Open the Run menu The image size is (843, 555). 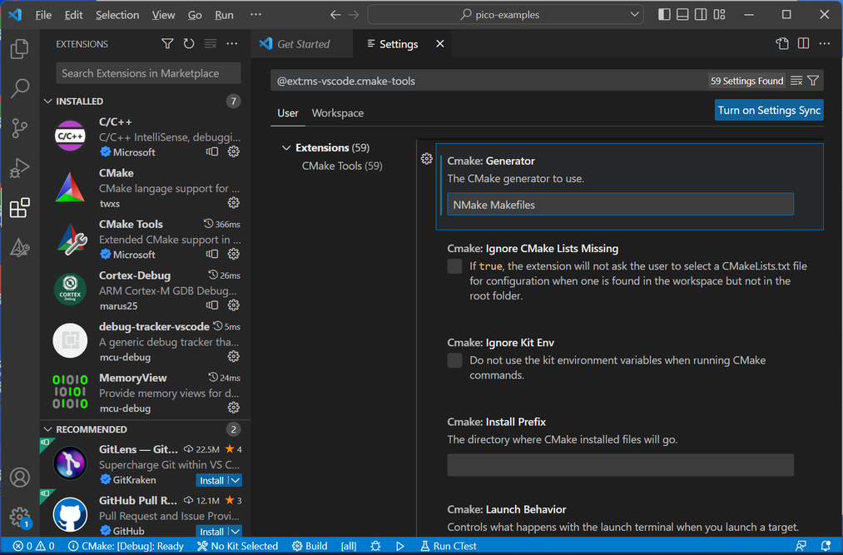pos(224,15)
